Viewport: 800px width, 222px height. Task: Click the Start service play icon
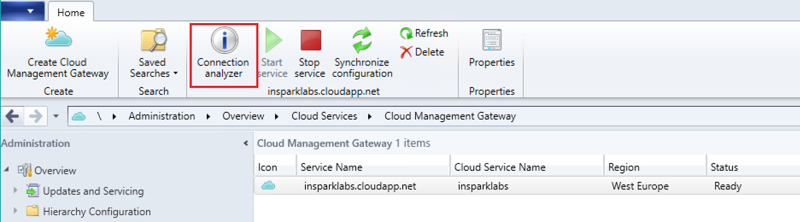(x=273, y=41)
